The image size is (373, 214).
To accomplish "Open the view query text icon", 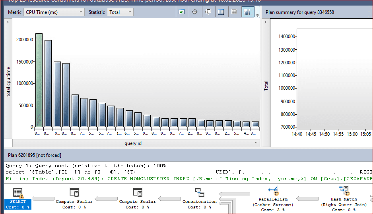I will [208, 12].
